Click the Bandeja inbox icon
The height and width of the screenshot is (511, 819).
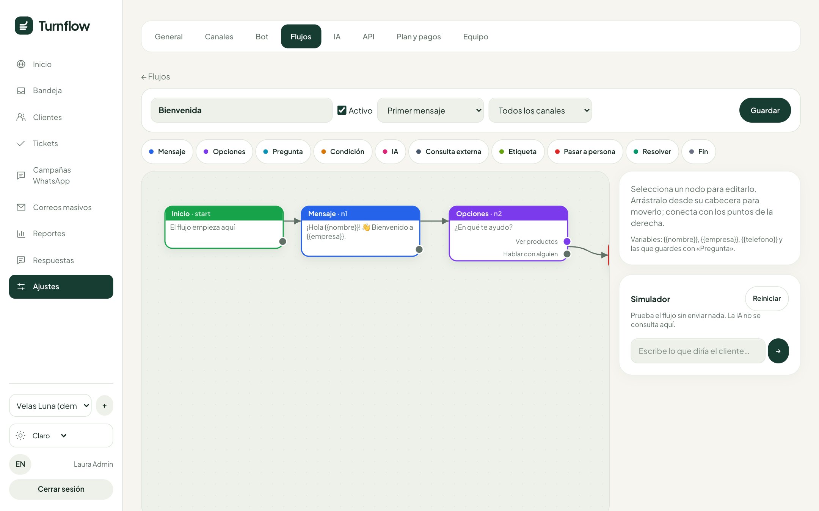click(21, 90)
